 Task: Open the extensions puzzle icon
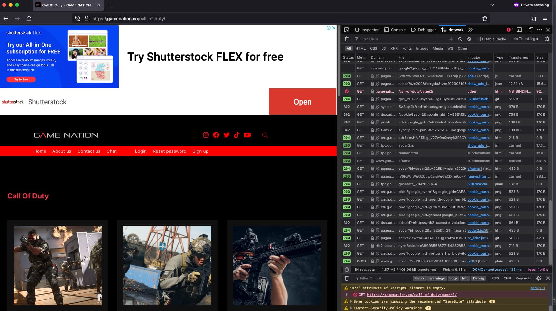[533, 19]
